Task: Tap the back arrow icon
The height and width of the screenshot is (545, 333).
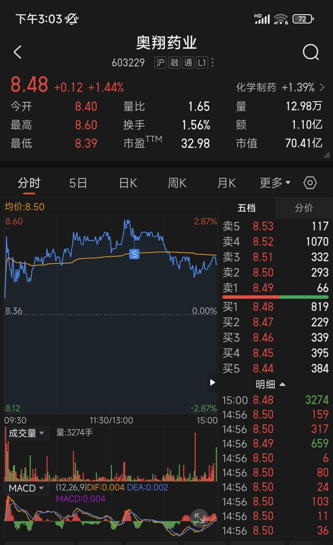Action: [x=18, y=52]
